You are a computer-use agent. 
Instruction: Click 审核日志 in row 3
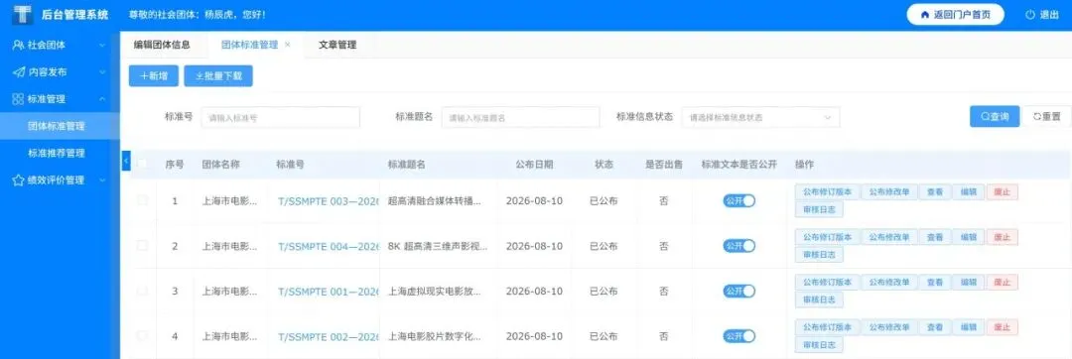(819, 299)
